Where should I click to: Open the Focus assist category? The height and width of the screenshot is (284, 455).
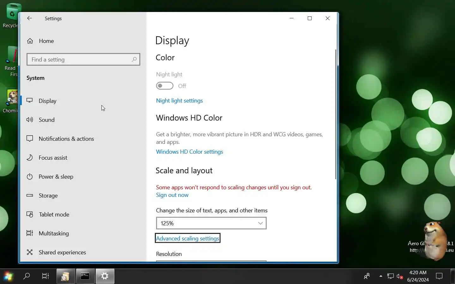[x=83, y=157]
